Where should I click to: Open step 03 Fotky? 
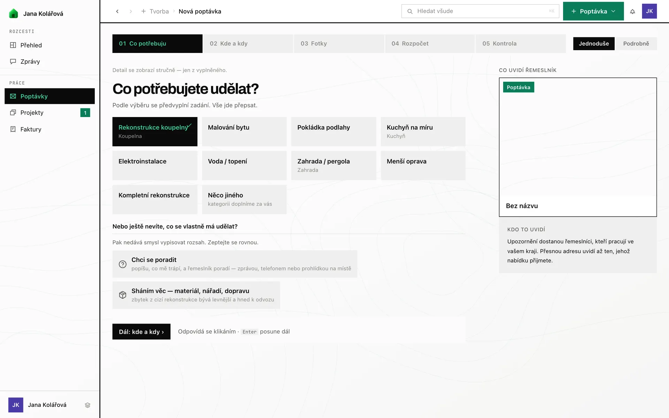(x=339, y=44)
